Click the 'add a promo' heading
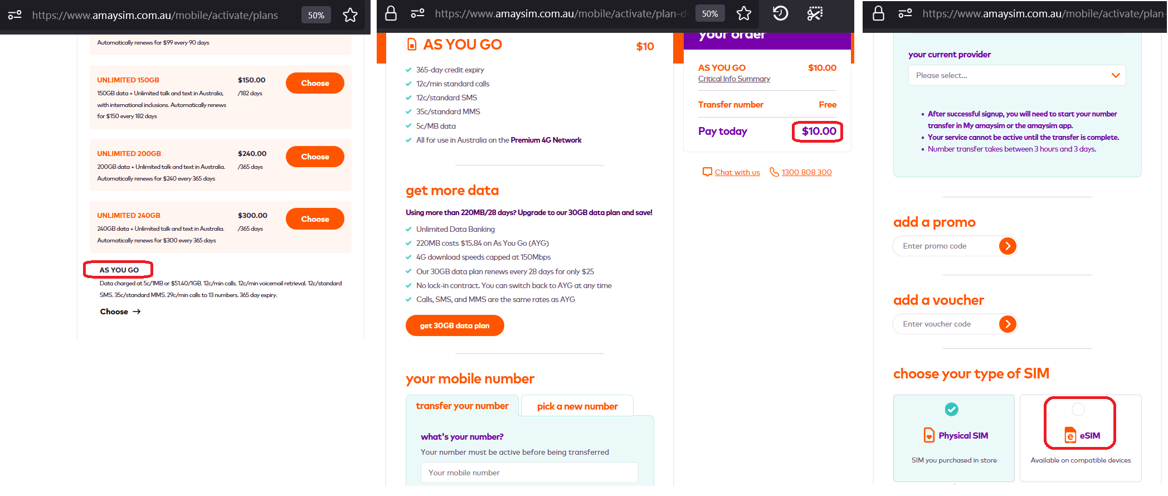 tap(935, 222)
